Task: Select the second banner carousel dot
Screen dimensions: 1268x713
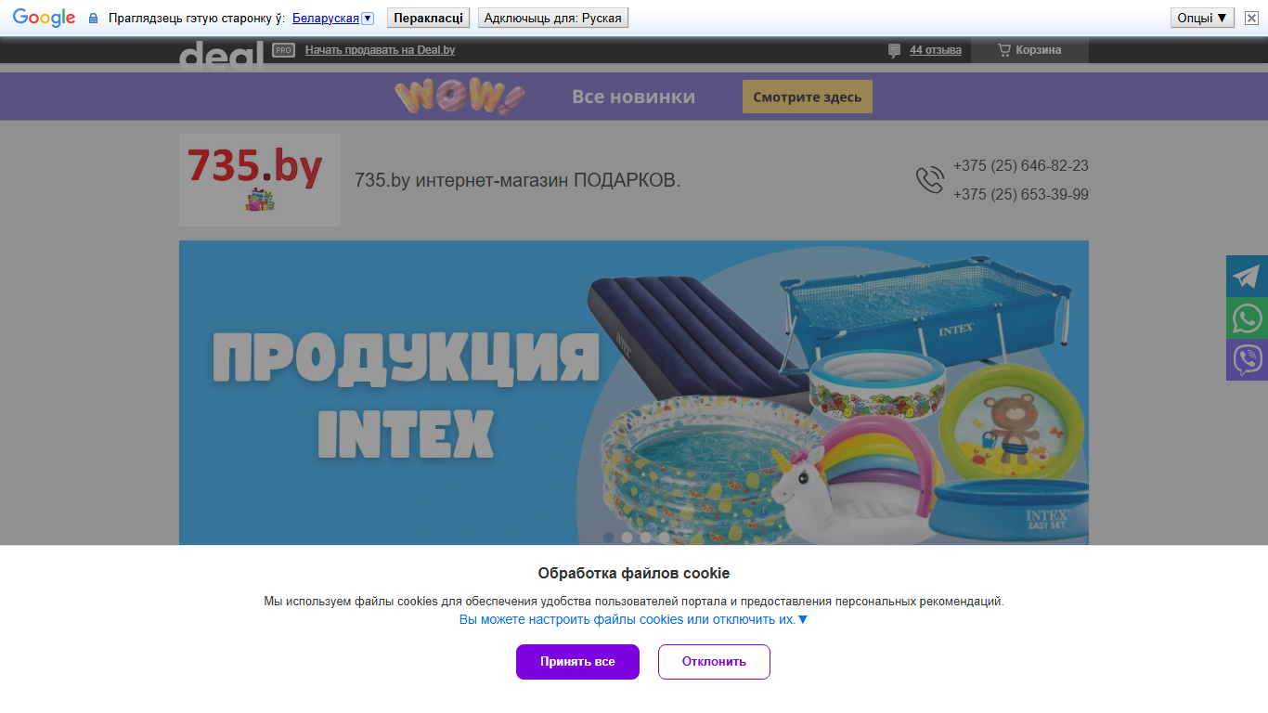Action: (x=628, y=538)
